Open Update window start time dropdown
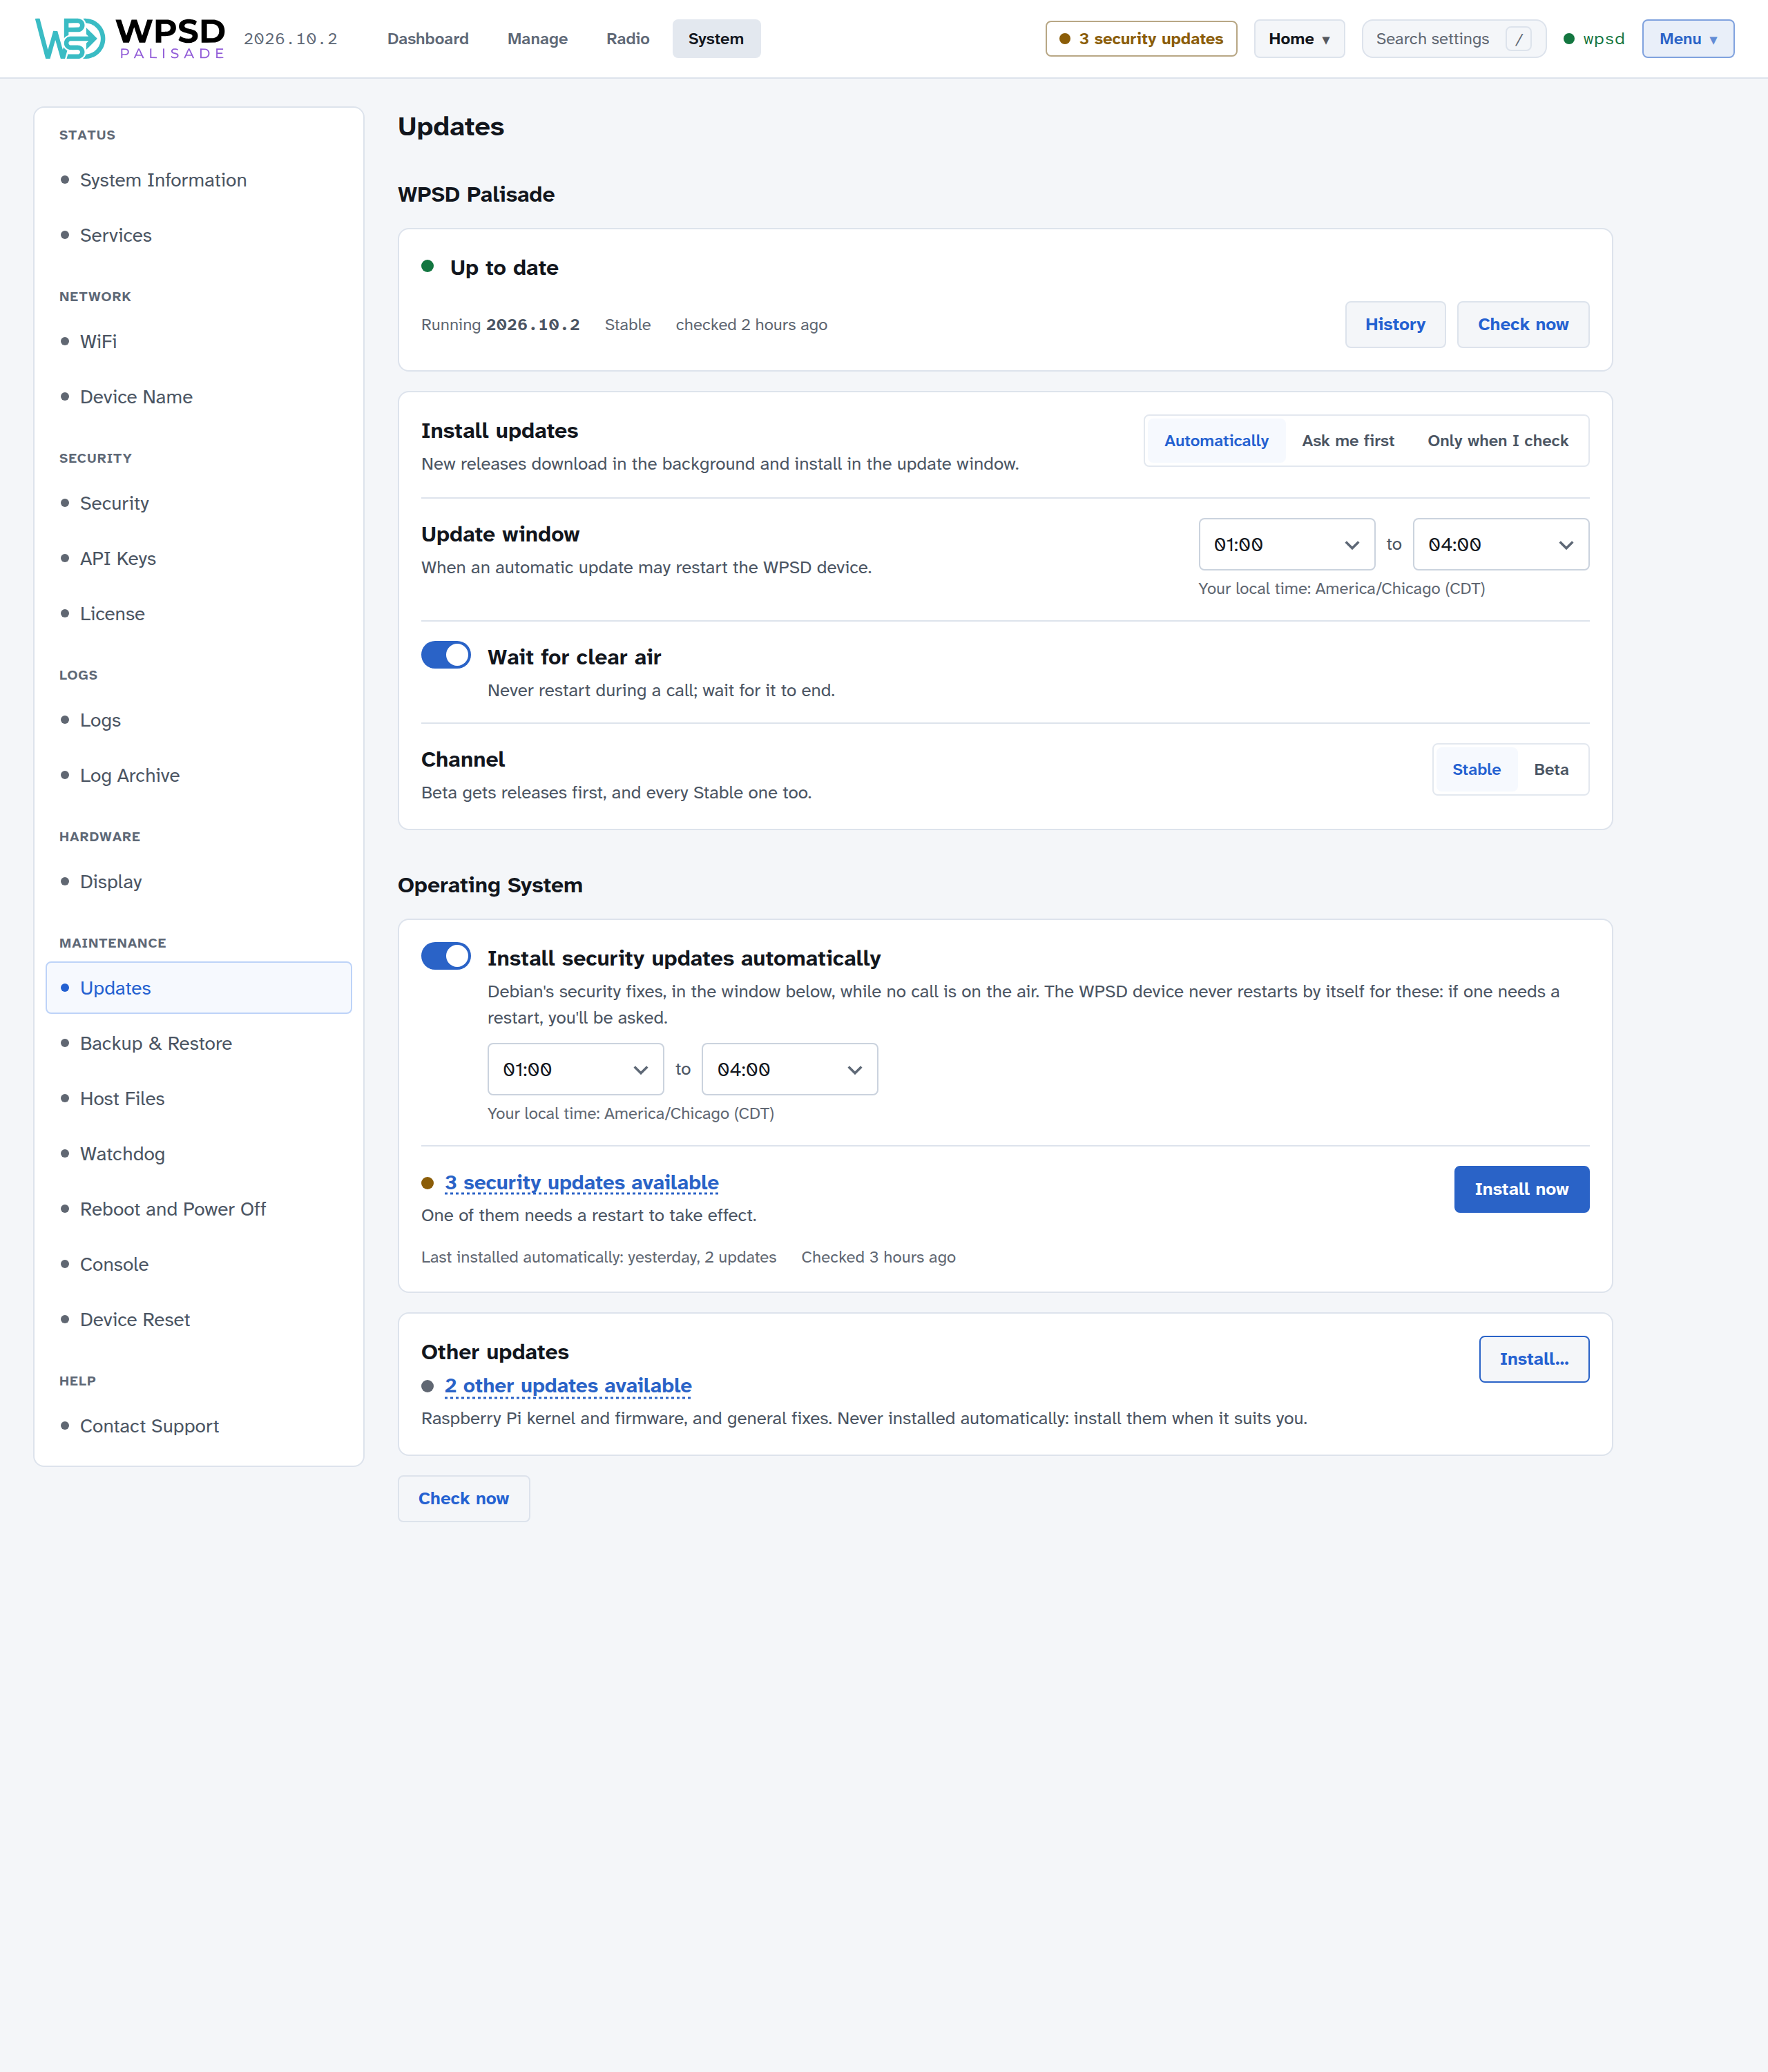Image resolution: width=1768 pixels, height=2072 pixels. (x=1286, y=545)
